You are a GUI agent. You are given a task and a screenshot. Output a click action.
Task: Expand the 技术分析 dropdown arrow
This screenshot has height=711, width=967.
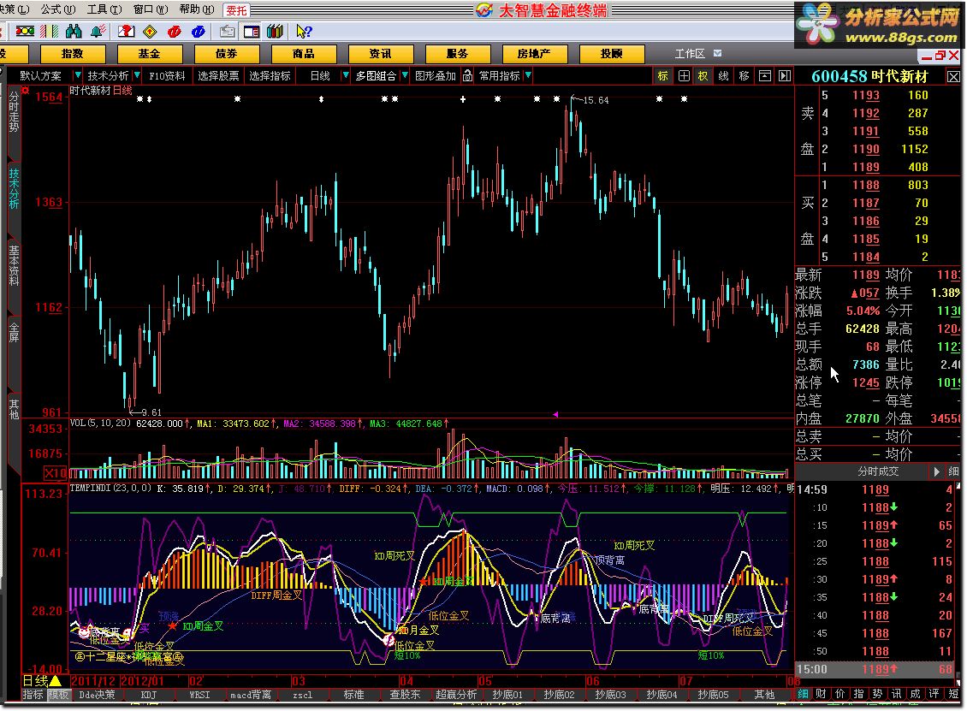click(137, 75)
